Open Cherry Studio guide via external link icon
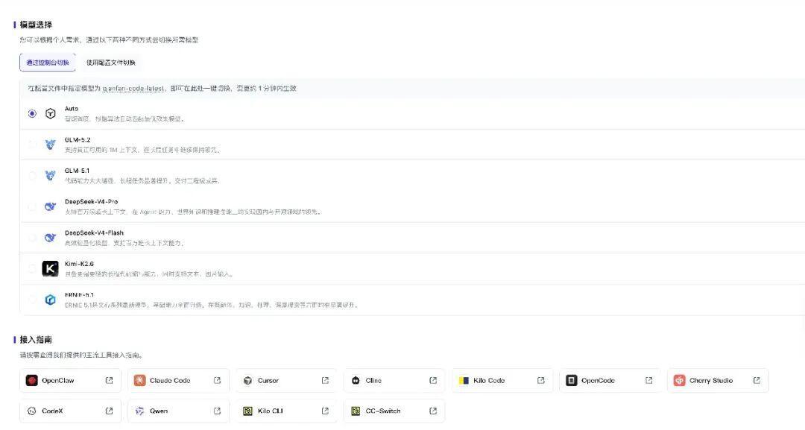The width and height of the screenshot is (805, 430). 757,380
